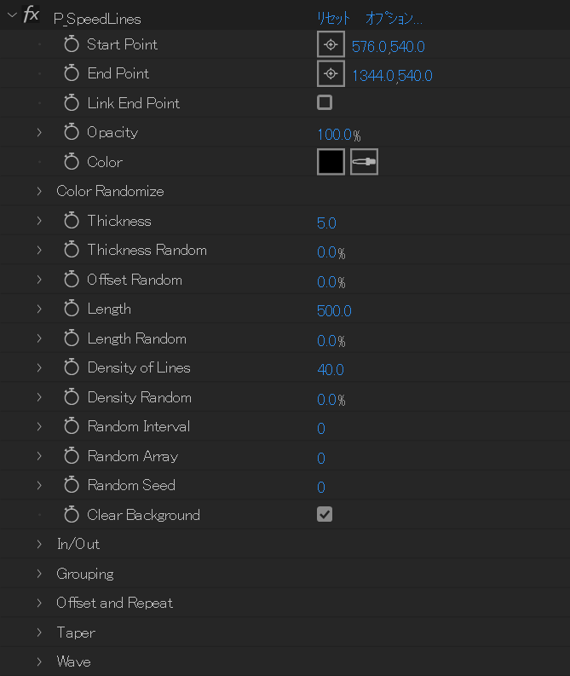
Task: Click the Random Interval value 0
Action: click(321, 429)
